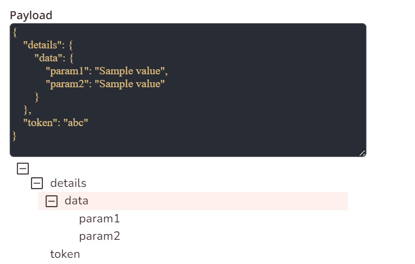
Task: Select the details item in tree
Action: 68,183
